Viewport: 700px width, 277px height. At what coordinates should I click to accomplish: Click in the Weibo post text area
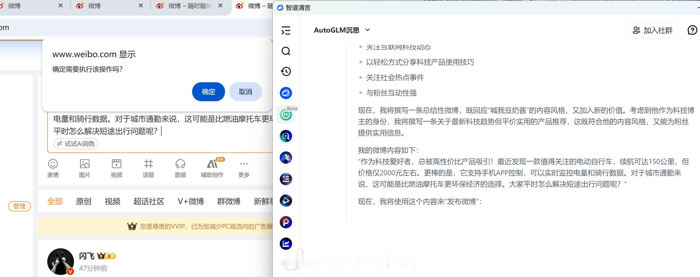click(160, 125)
